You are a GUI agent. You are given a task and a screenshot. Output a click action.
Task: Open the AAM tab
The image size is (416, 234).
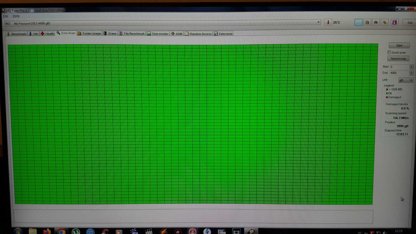(177, 34)
